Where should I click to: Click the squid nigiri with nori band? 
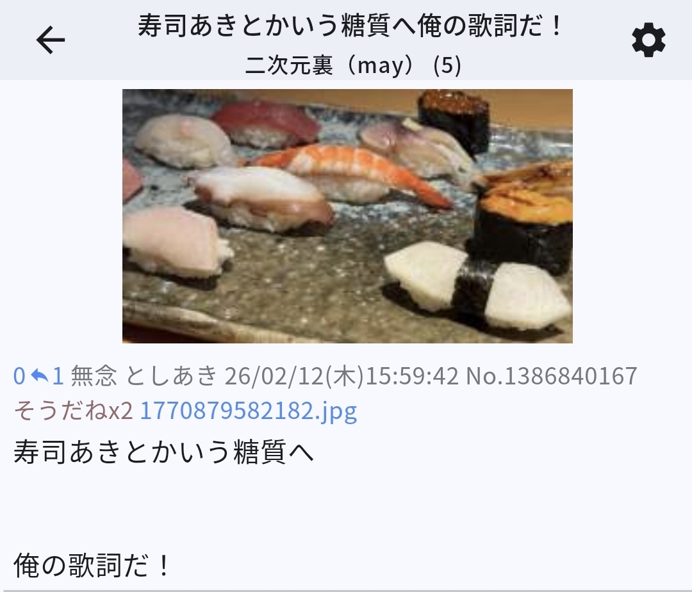pyautogui.click(x=477, y=287)
